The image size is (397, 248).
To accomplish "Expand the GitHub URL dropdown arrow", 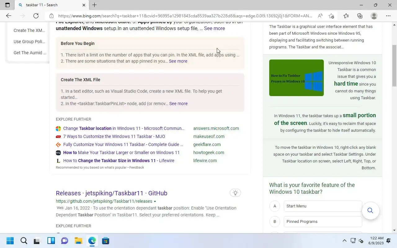I will [x=155, y=201].
